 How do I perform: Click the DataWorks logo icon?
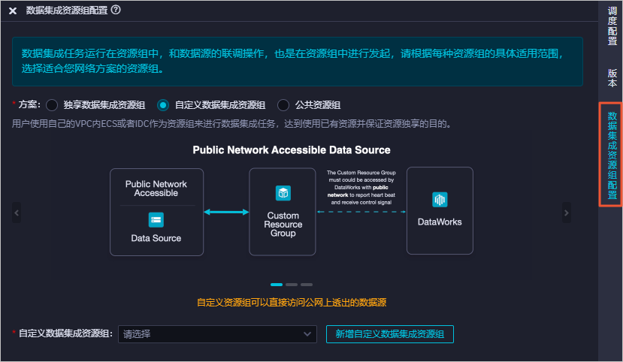pyautogui.click(x=440, y=200)
